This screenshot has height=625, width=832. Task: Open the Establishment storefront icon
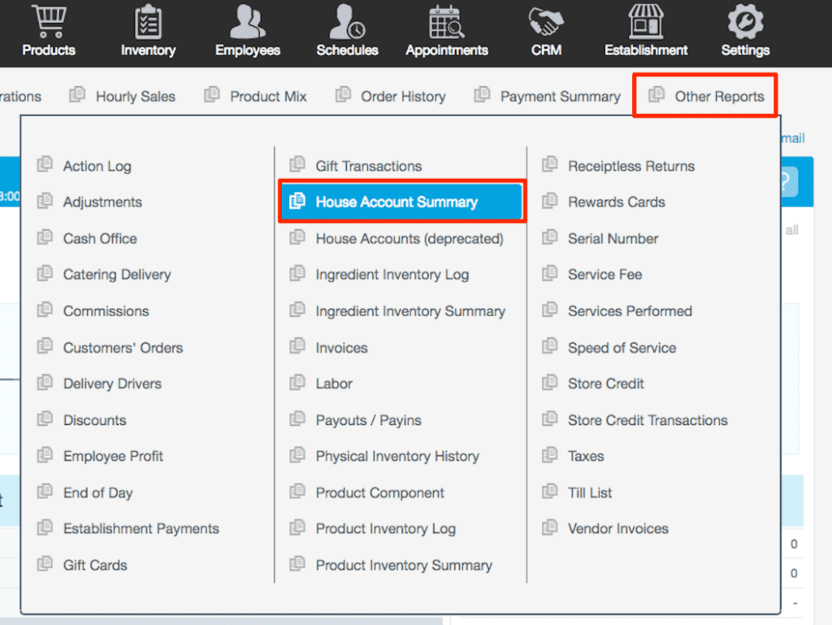(646, 22)
